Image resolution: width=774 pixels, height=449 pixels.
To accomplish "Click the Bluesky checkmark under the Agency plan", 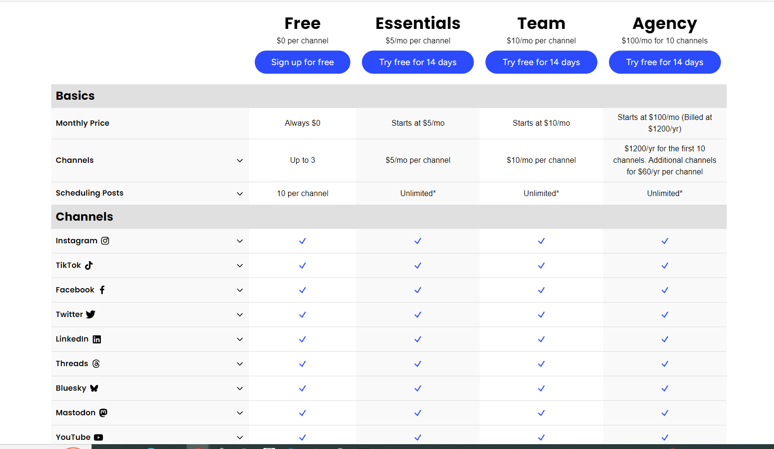I will click(x=665, y=388).
